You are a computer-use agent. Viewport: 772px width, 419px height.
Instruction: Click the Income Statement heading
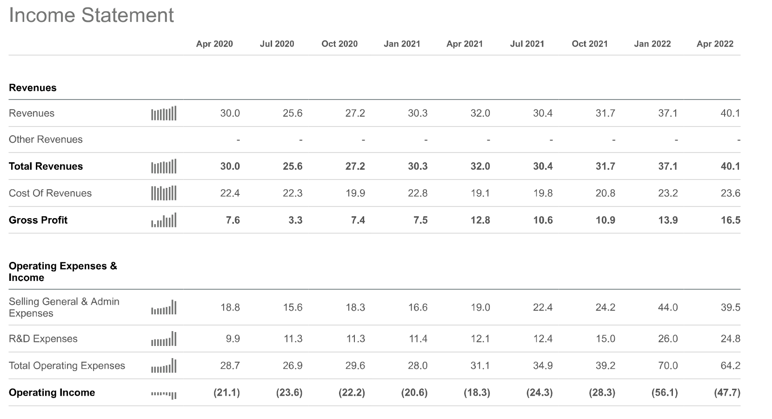coord(91,15)
